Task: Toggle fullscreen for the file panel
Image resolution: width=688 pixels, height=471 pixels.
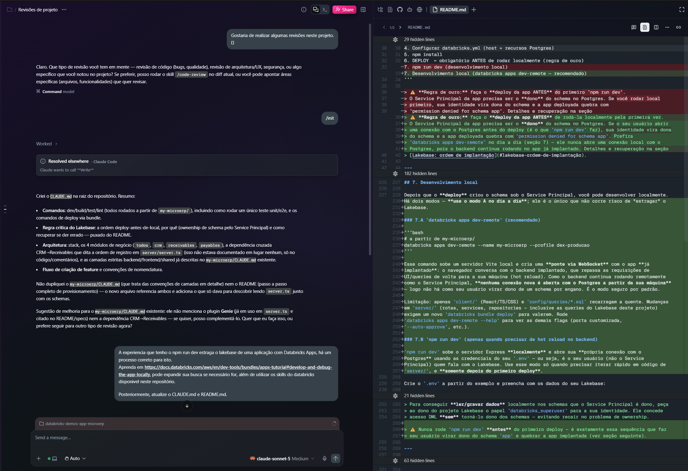Action: (x=682, y=9)
